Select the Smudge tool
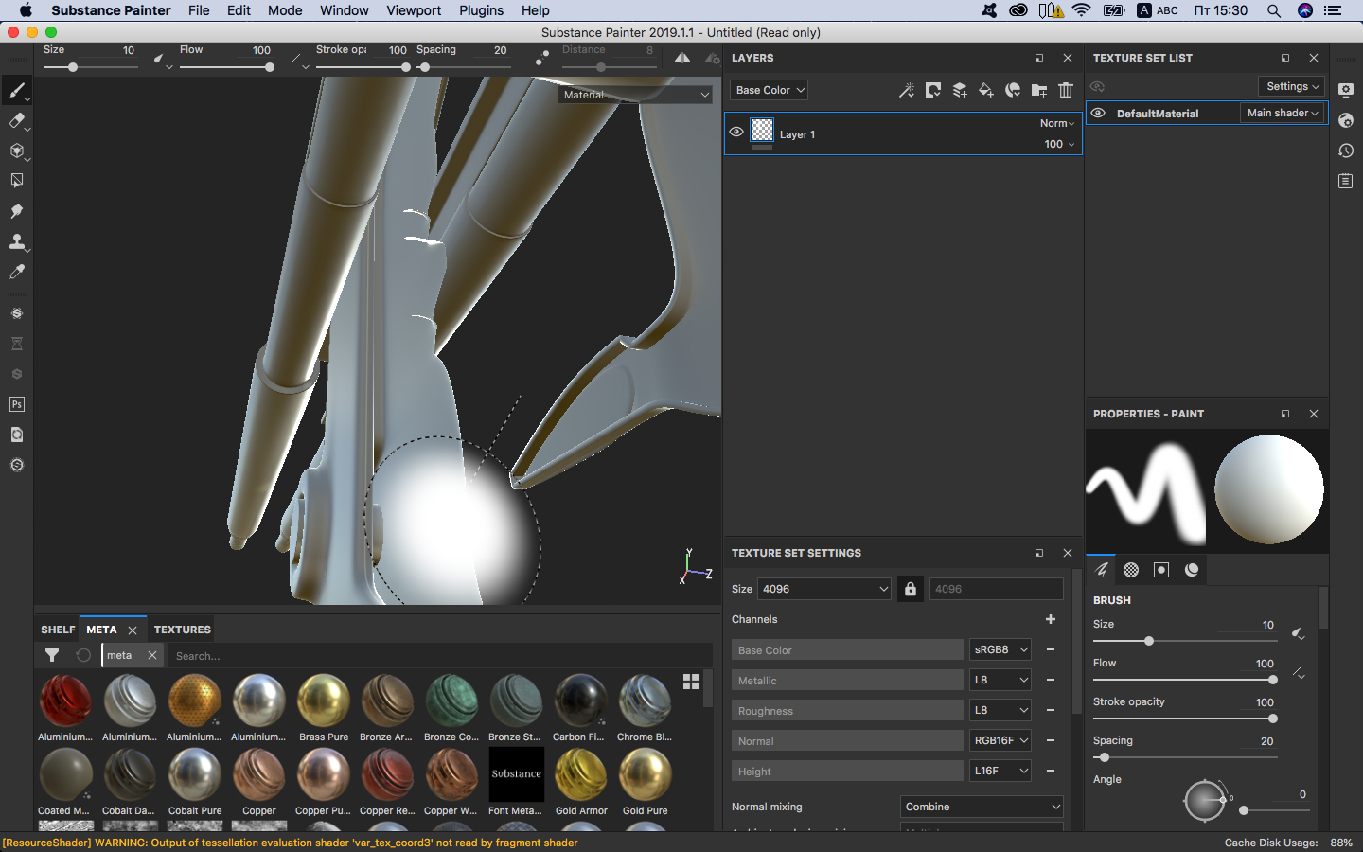Viewport: 1363px width, 852px height. coord(16,211)
